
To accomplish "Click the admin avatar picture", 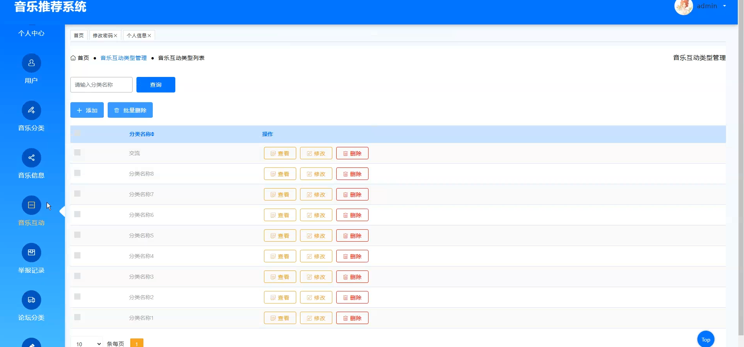I will [684, 6].
